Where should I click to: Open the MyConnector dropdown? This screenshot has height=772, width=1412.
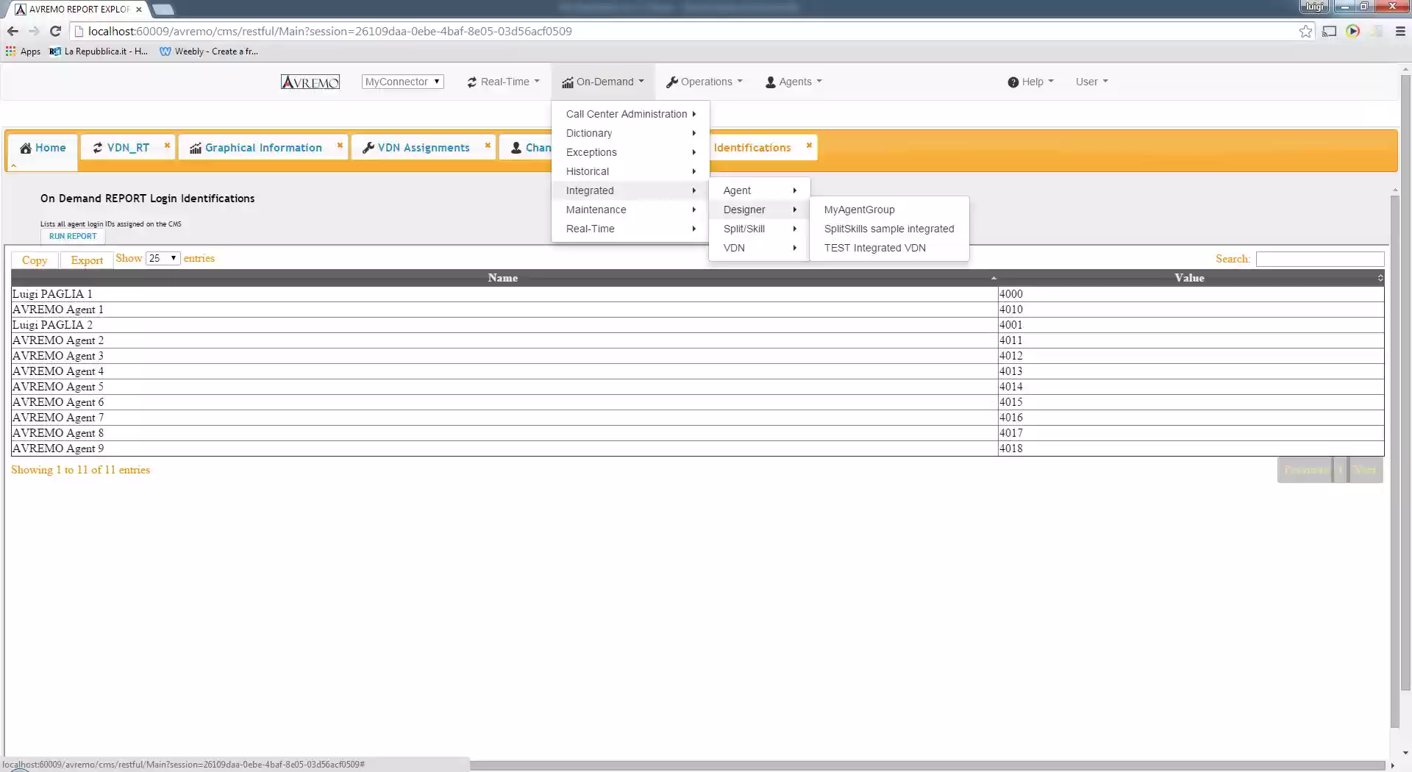(402, 82)
